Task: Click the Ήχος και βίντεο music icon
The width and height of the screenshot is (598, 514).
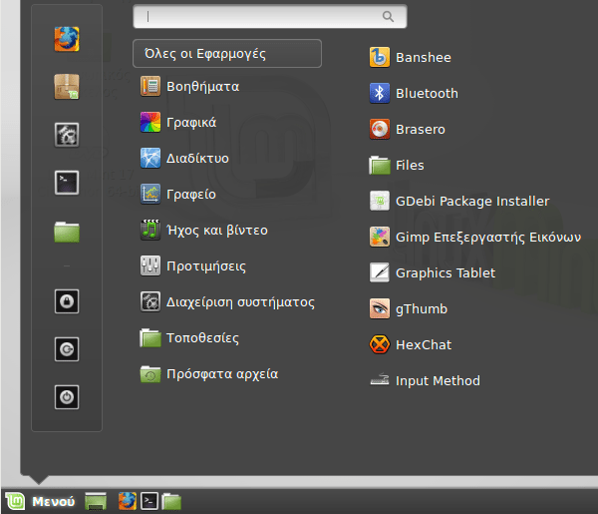Action: coord(150,230)
